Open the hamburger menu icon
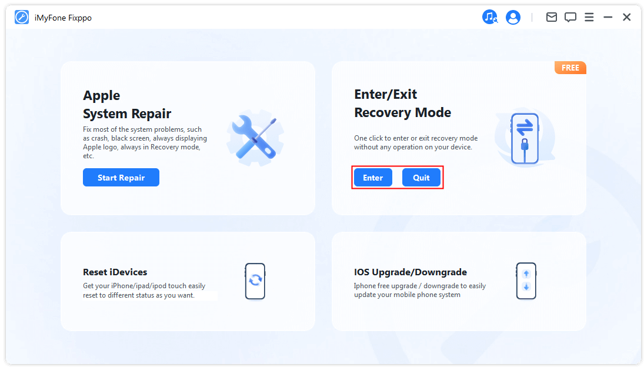The width and height of the screenshot is (644, 367). click(x=589, y=17)
